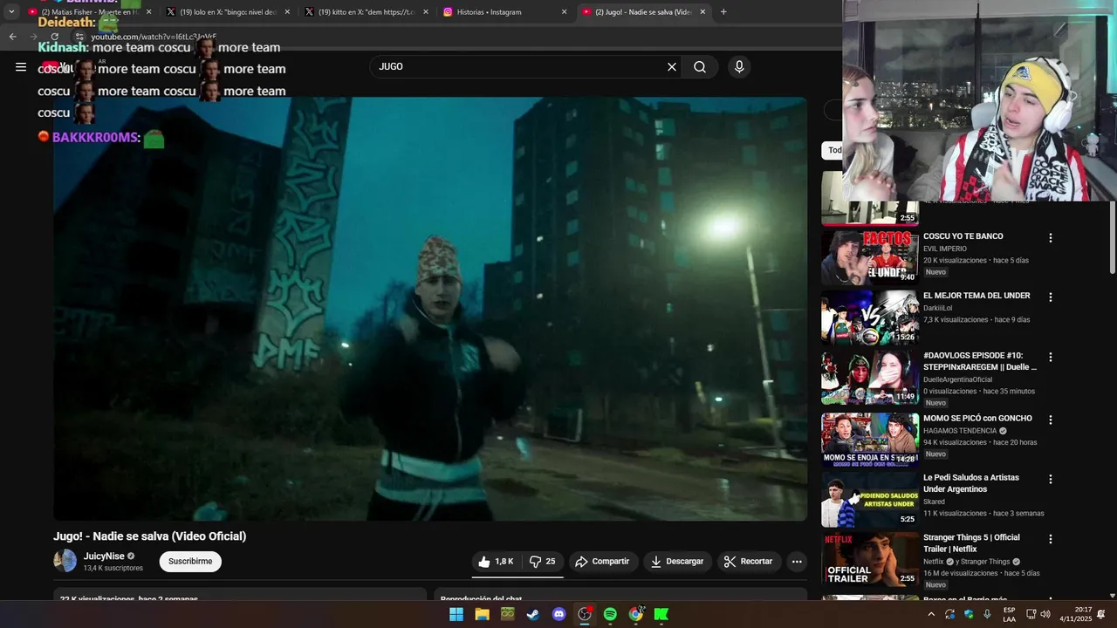Open options menu for COSCU YO TE BANCO
Screen dimensions: 1117x628
pyautogui.click(x=1051, y=238)
